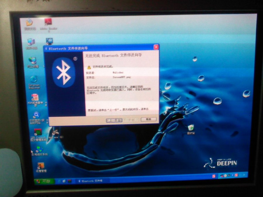This screenshot has height=197, width=263.
Task: Open the PDF reader desktop shortcut
Action: click(x=35, y=98)
